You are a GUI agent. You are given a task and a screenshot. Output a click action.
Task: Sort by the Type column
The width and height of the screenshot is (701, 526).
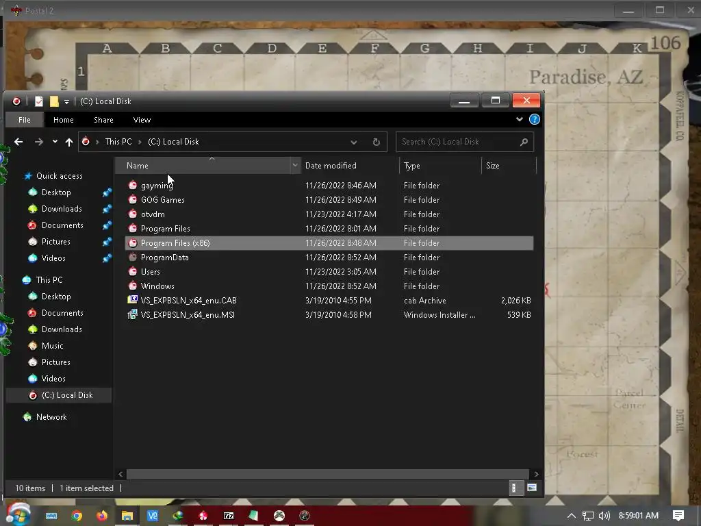[411, 166]
